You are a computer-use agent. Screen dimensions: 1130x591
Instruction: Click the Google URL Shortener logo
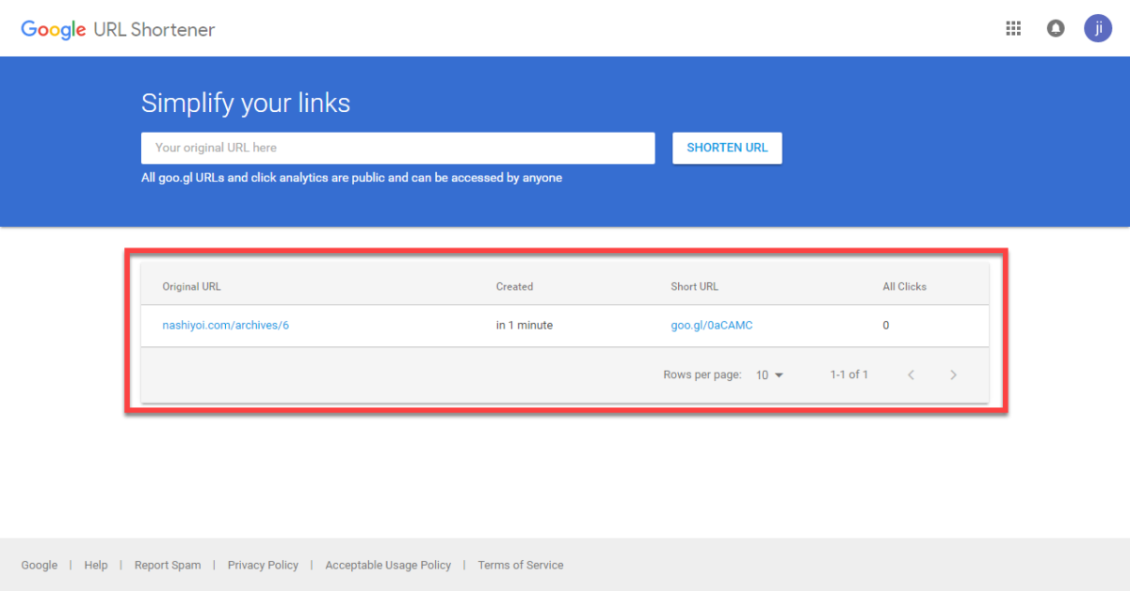click(x=118, y=29)
